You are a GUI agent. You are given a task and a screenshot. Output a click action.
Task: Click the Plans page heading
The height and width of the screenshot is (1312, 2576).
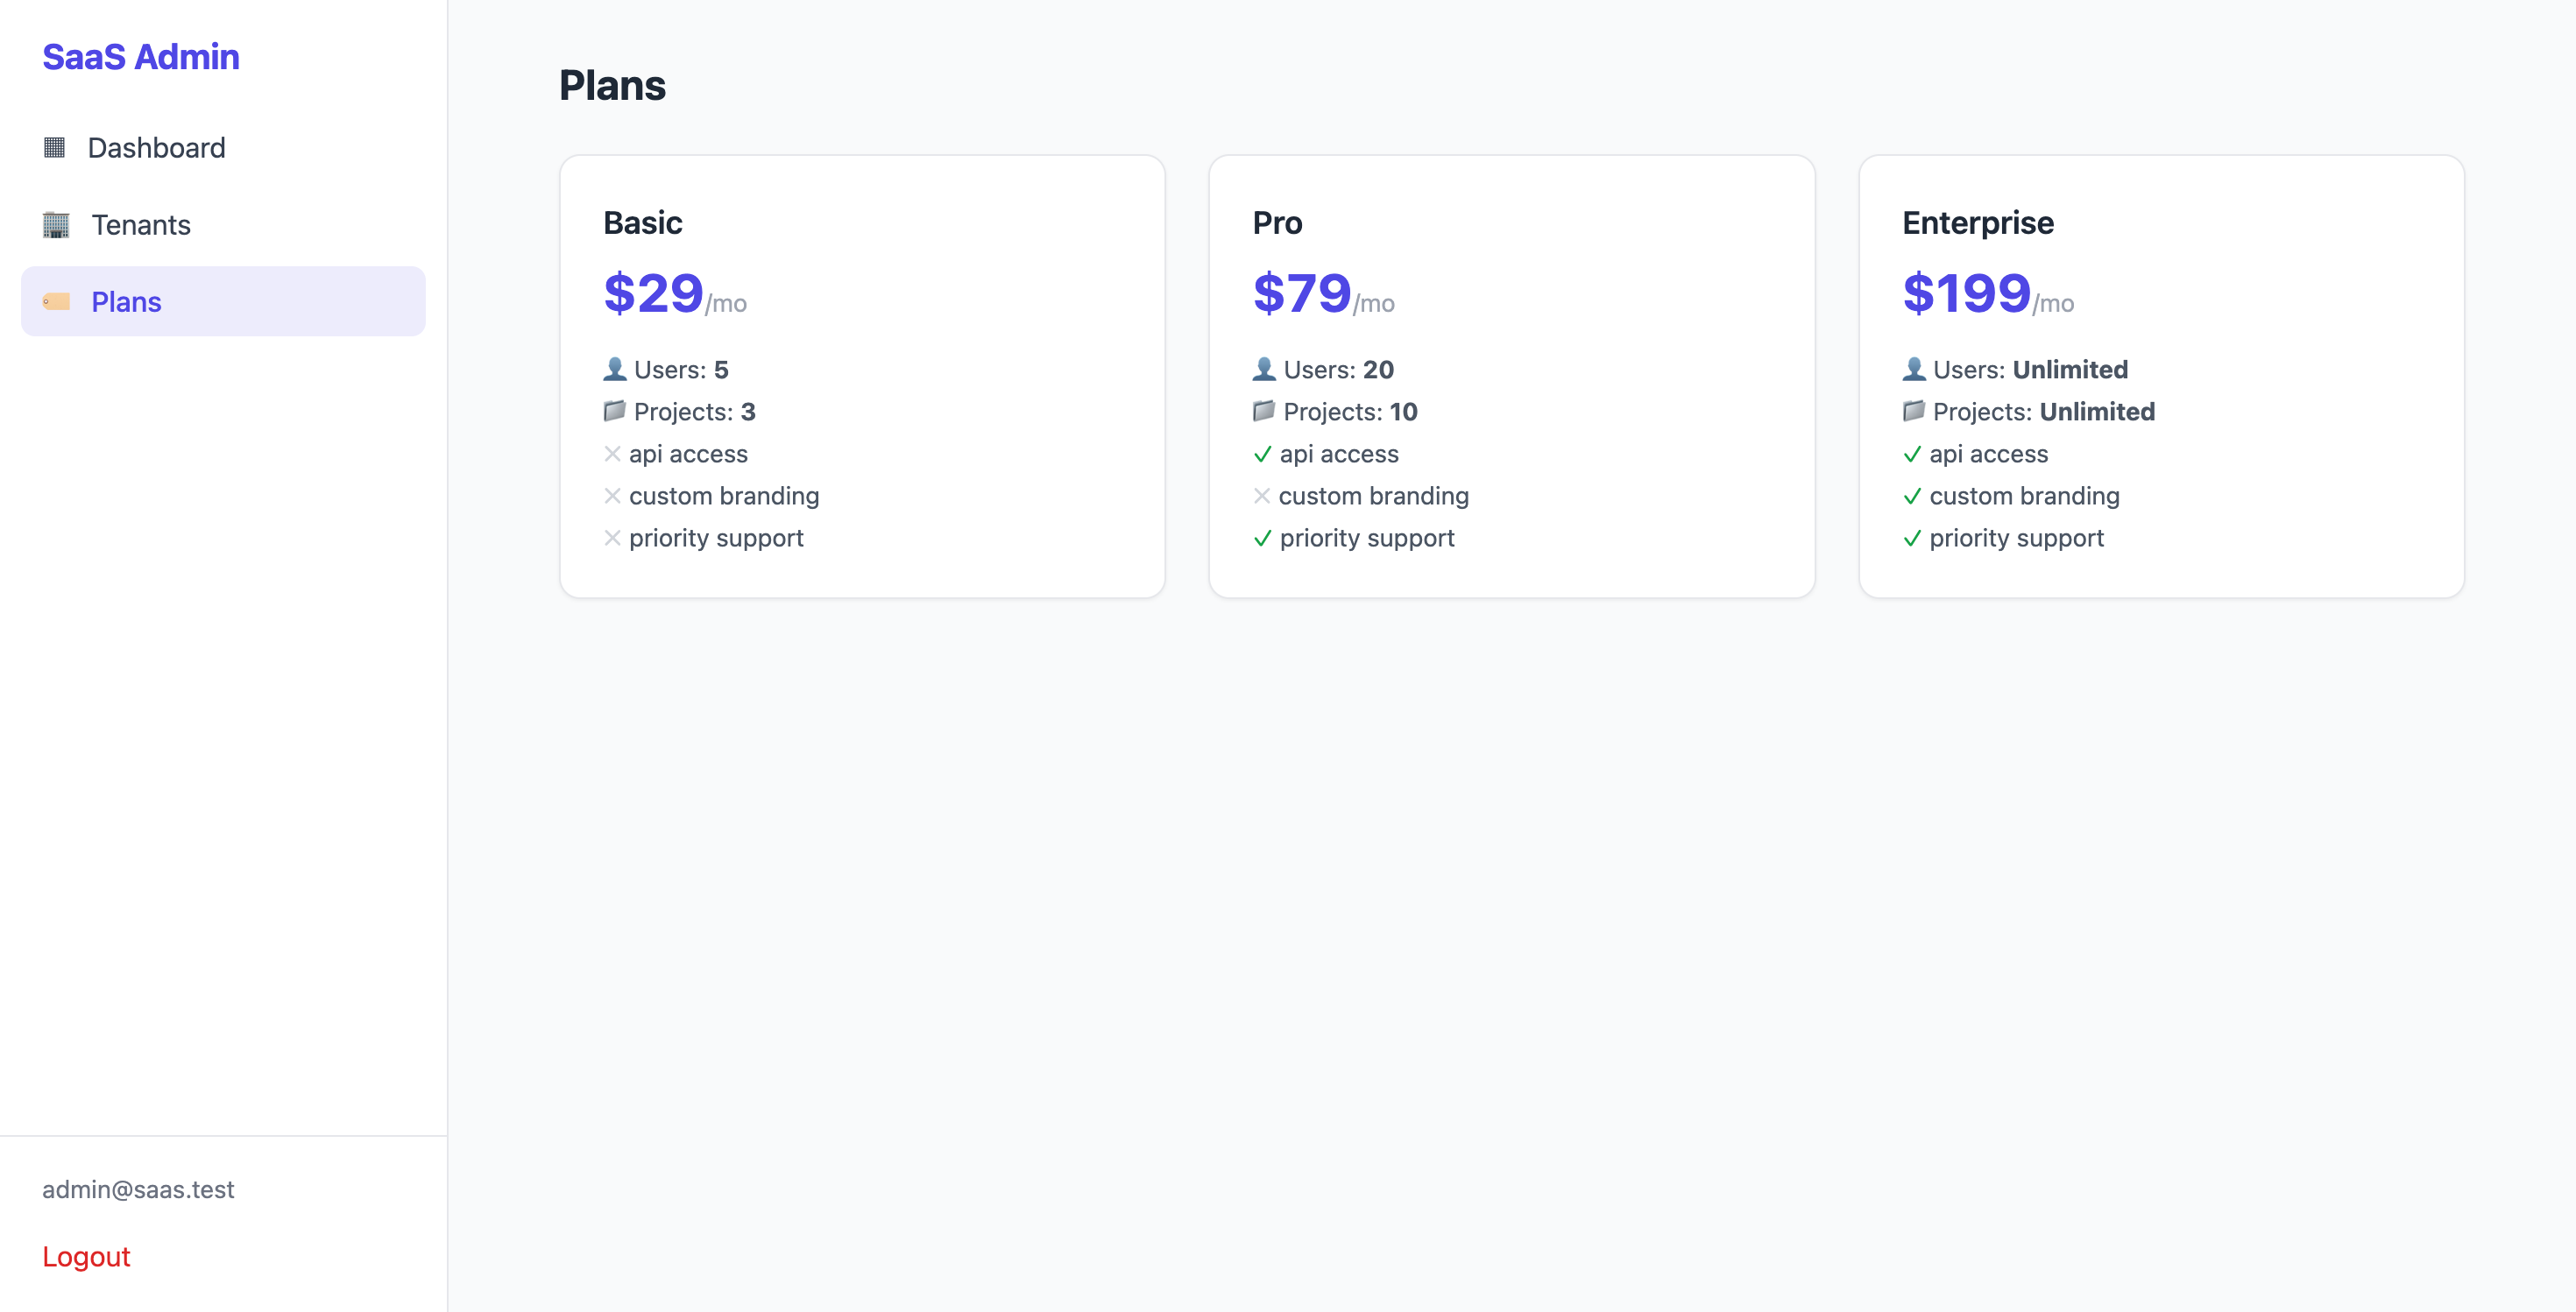click(x=612, y=85)
